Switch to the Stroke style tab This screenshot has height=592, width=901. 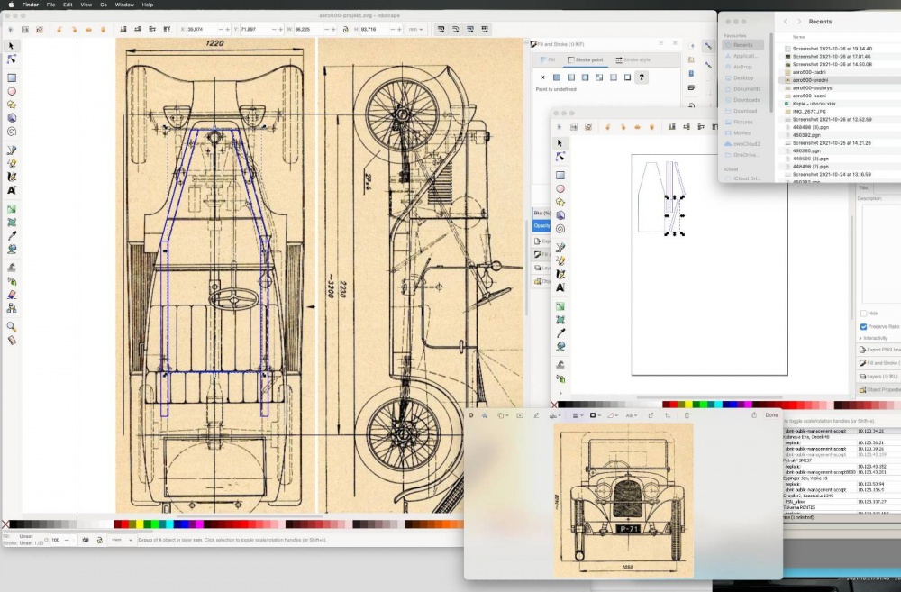pyautogui.click(x=633, y=59)
